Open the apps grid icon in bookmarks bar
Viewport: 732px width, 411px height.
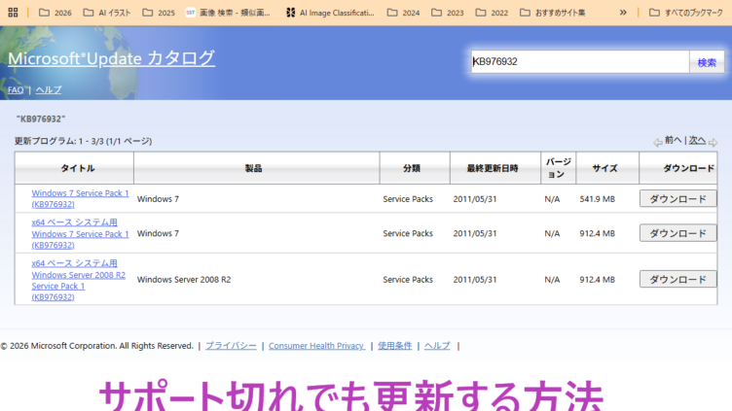(14, 13)
